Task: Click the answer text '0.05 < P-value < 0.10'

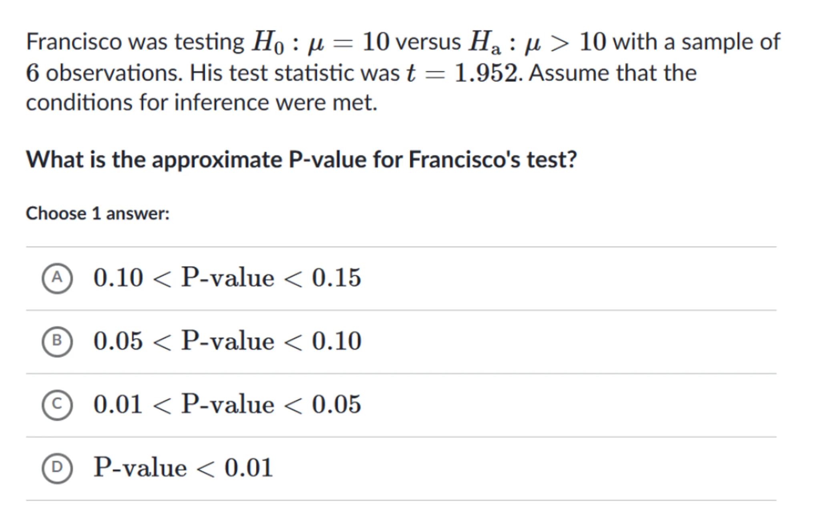Action: [227, 341]
